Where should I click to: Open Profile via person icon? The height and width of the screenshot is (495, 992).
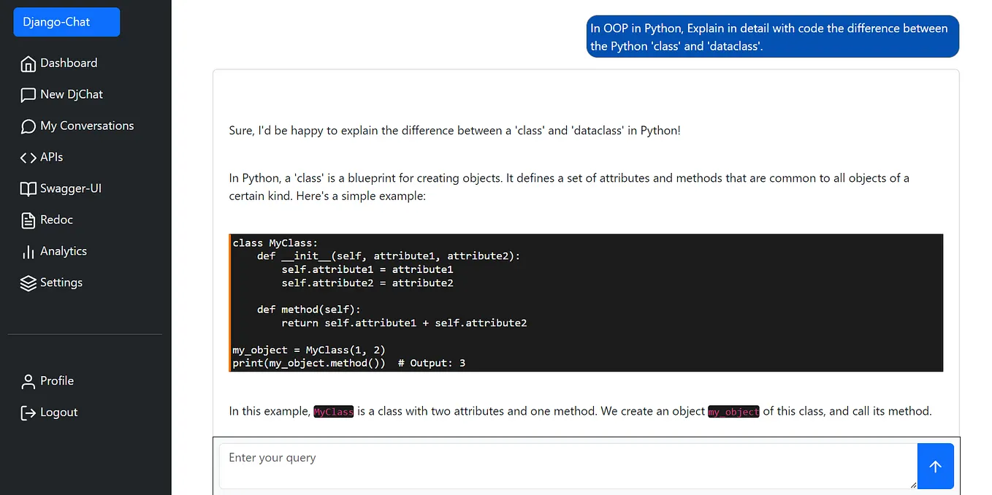28,380
